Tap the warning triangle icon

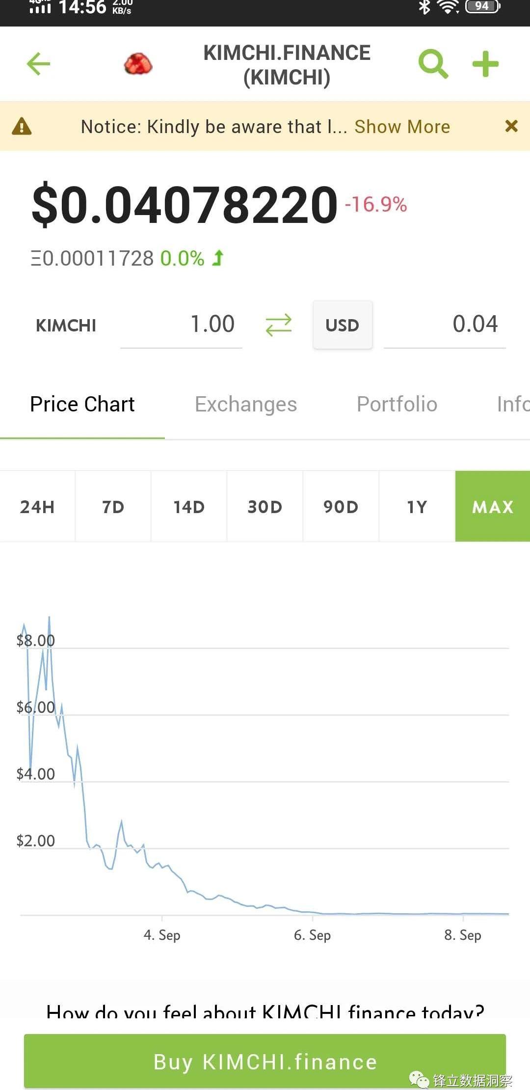(22, 126)
